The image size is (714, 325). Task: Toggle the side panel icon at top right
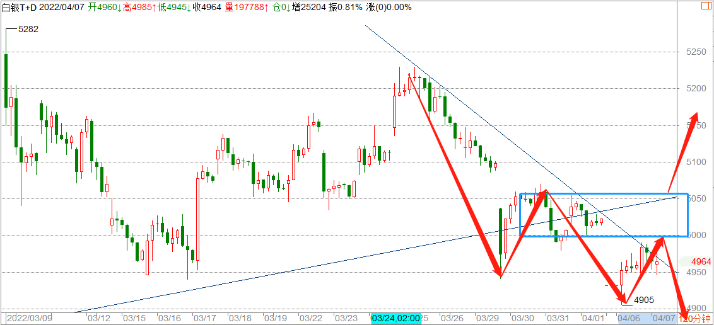705,5
